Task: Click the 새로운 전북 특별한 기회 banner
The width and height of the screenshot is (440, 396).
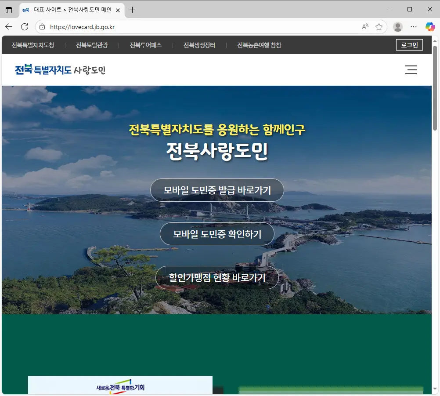Action: [x=120, y=385]
